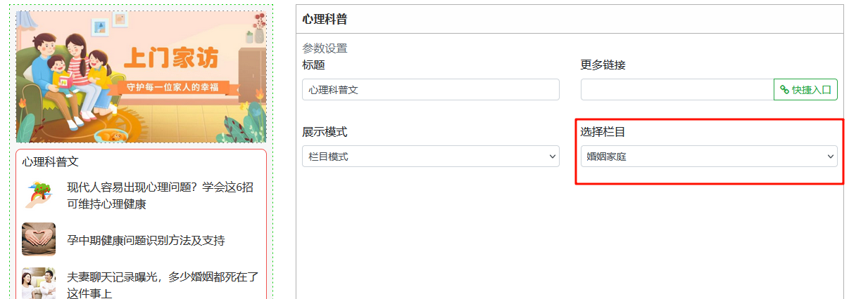This screenshot has height=299, width=849.
Task: Open article 孕中期健康问题识别方法及支持
Action: [x=146, y=241]
